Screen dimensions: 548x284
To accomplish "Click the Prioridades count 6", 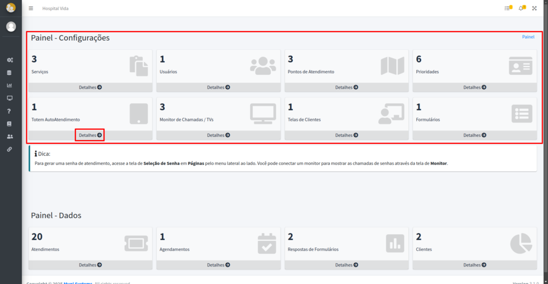I will tap(418, 59).
